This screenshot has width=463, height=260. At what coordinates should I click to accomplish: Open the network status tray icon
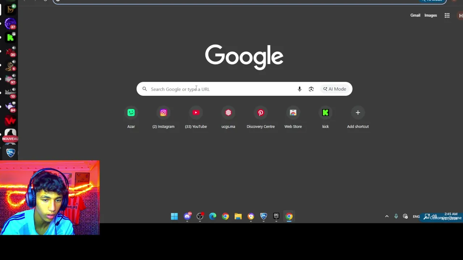(x=405, y=216)
